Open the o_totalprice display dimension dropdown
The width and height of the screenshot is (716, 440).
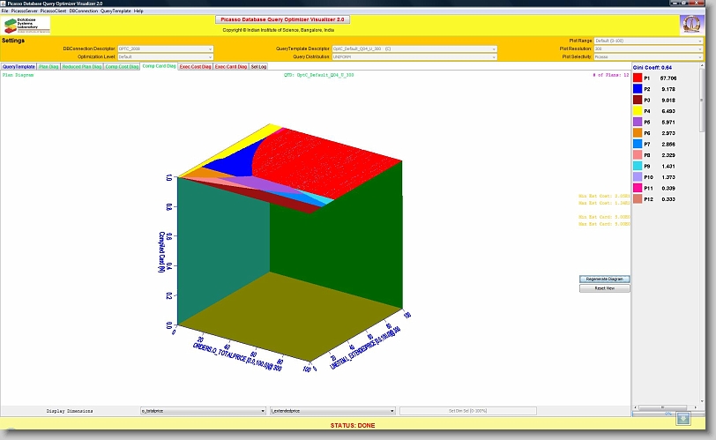click(203, 411)
